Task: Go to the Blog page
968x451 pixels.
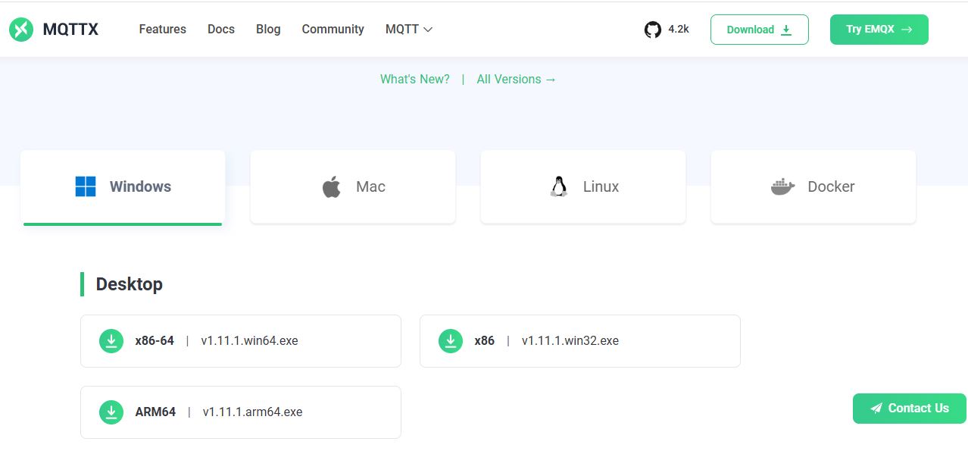Action: pyautogui.click(x=268, y=30)
